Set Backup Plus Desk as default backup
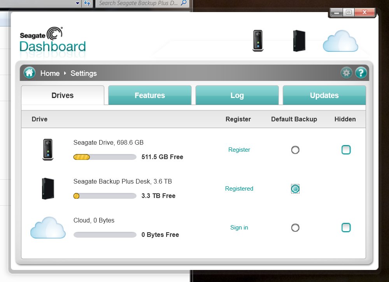 (295, 189)
